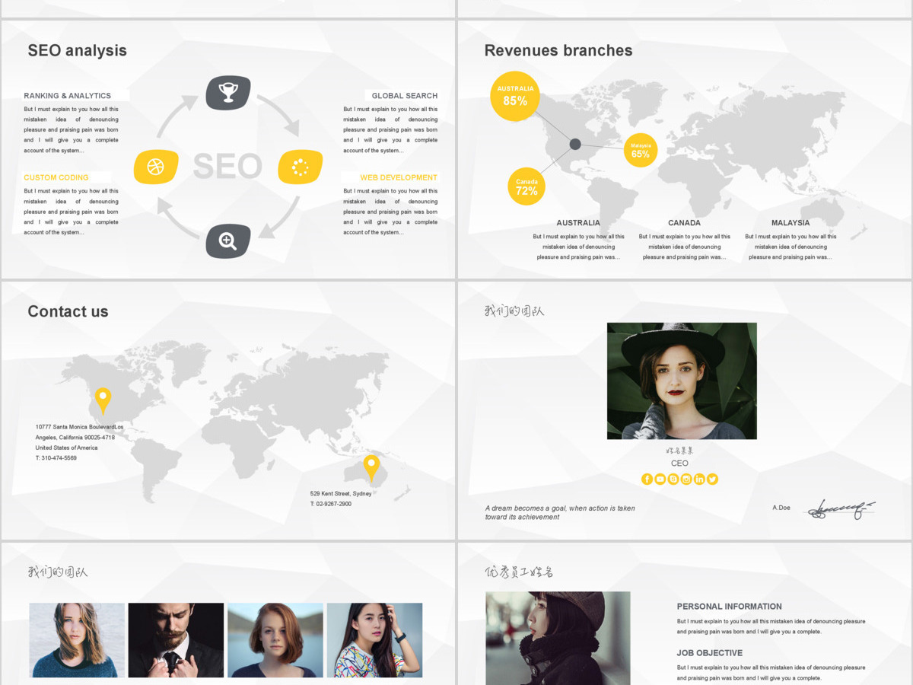Click the 'CEO' label under the portrait
This screenshot has width=913, height=685.
pyautogui.click(x=679, y=464)
